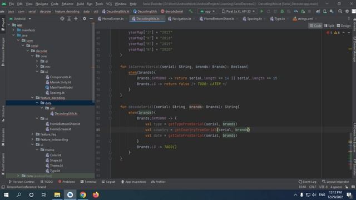This screenshot has height=200, width=356.
Task: Click the SDK Manager toolbar icon
Action: tap(332, 11)
